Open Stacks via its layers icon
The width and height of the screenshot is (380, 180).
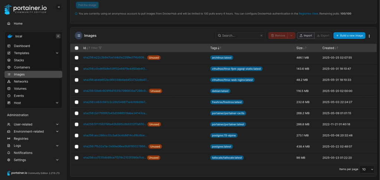(9, 60)
